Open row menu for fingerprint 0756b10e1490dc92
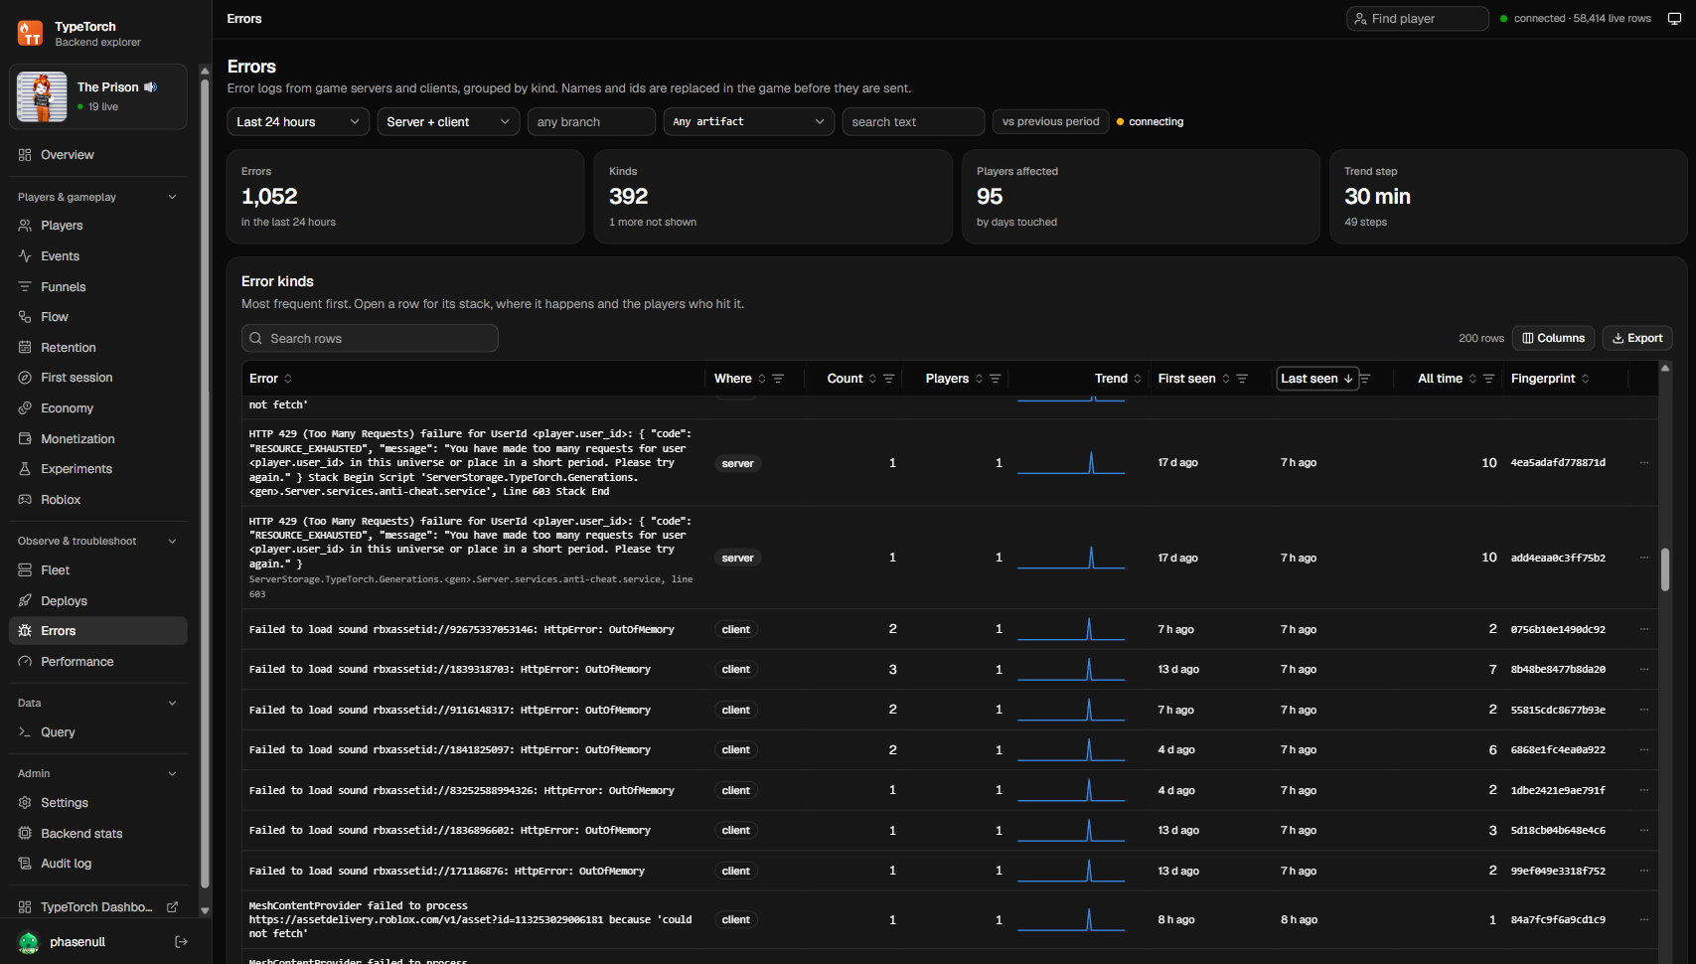Viewport: 1696px width, 964px height. (x=1644, y=629)
